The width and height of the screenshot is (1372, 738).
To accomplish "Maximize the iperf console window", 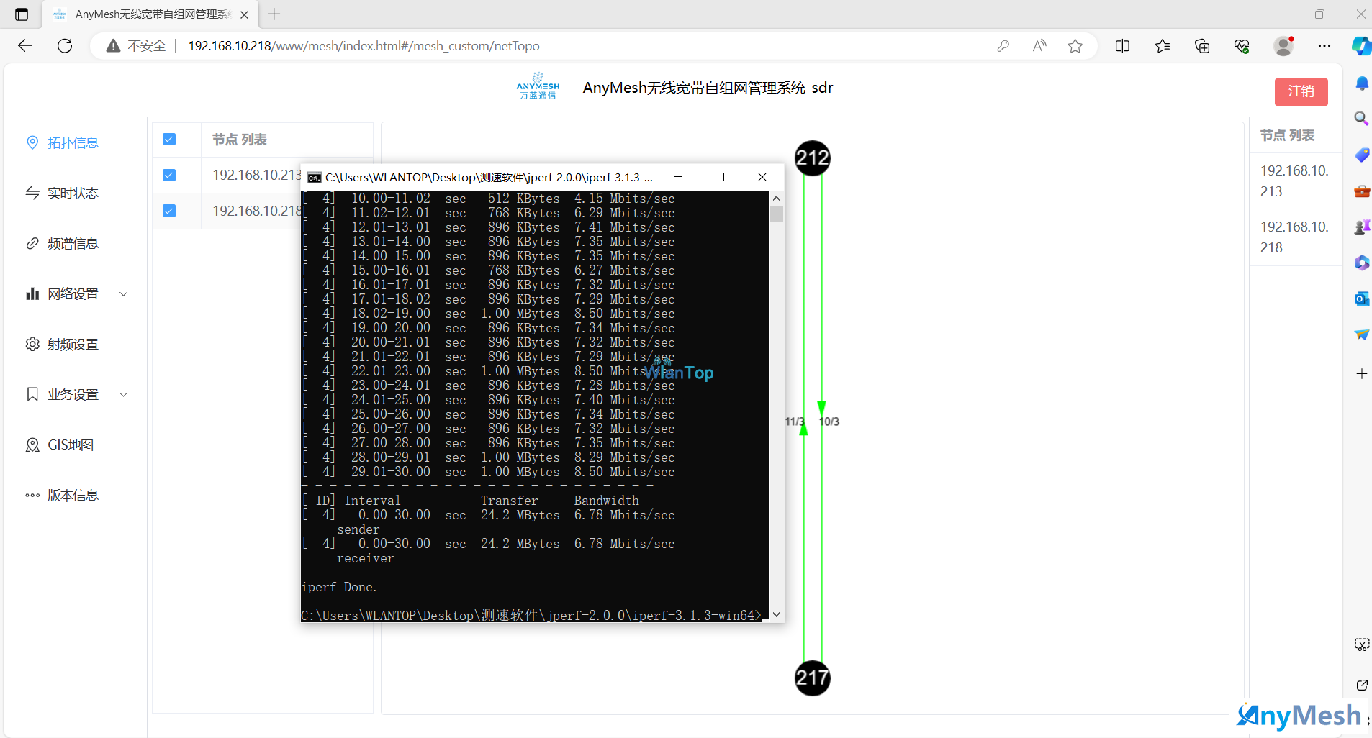I will (x=719, y=177).
